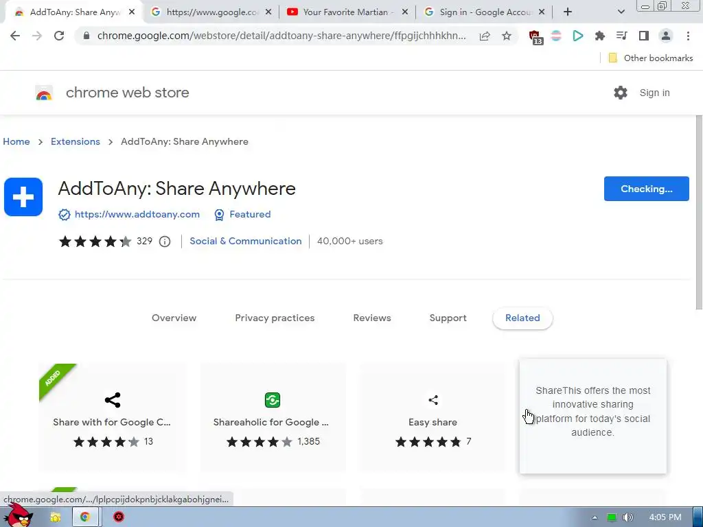Click the Easy share icon
The image size is (703, 527).
(x=433, y=400)
